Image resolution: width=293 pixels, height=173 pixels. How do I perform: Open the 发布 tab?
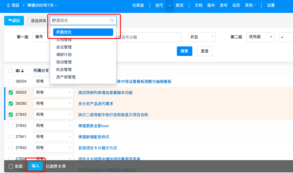click(223, 5)
